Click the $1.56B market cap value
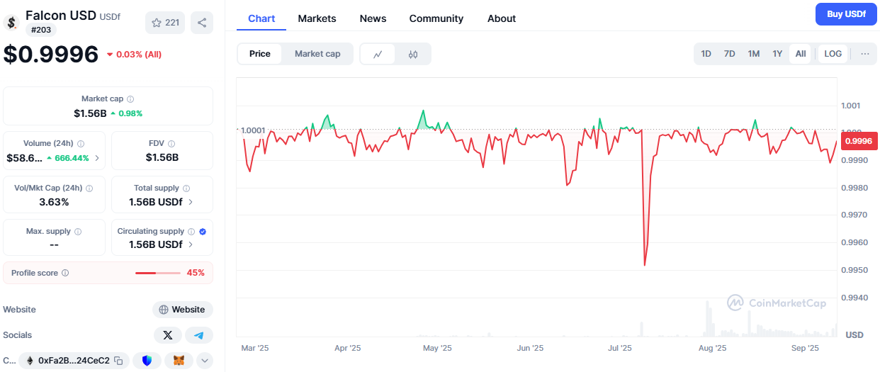 coord(90,113)
